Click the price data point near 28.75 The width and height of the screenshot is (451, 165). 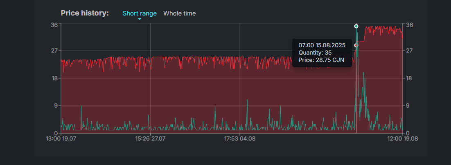pyautogui.click(x=356, y=45)
